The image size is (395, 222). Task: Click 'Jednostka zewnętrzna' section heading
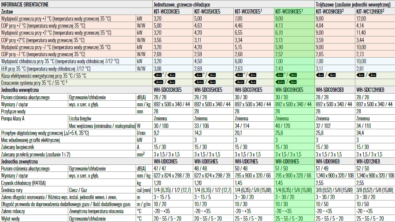click(x=19, y=161)
